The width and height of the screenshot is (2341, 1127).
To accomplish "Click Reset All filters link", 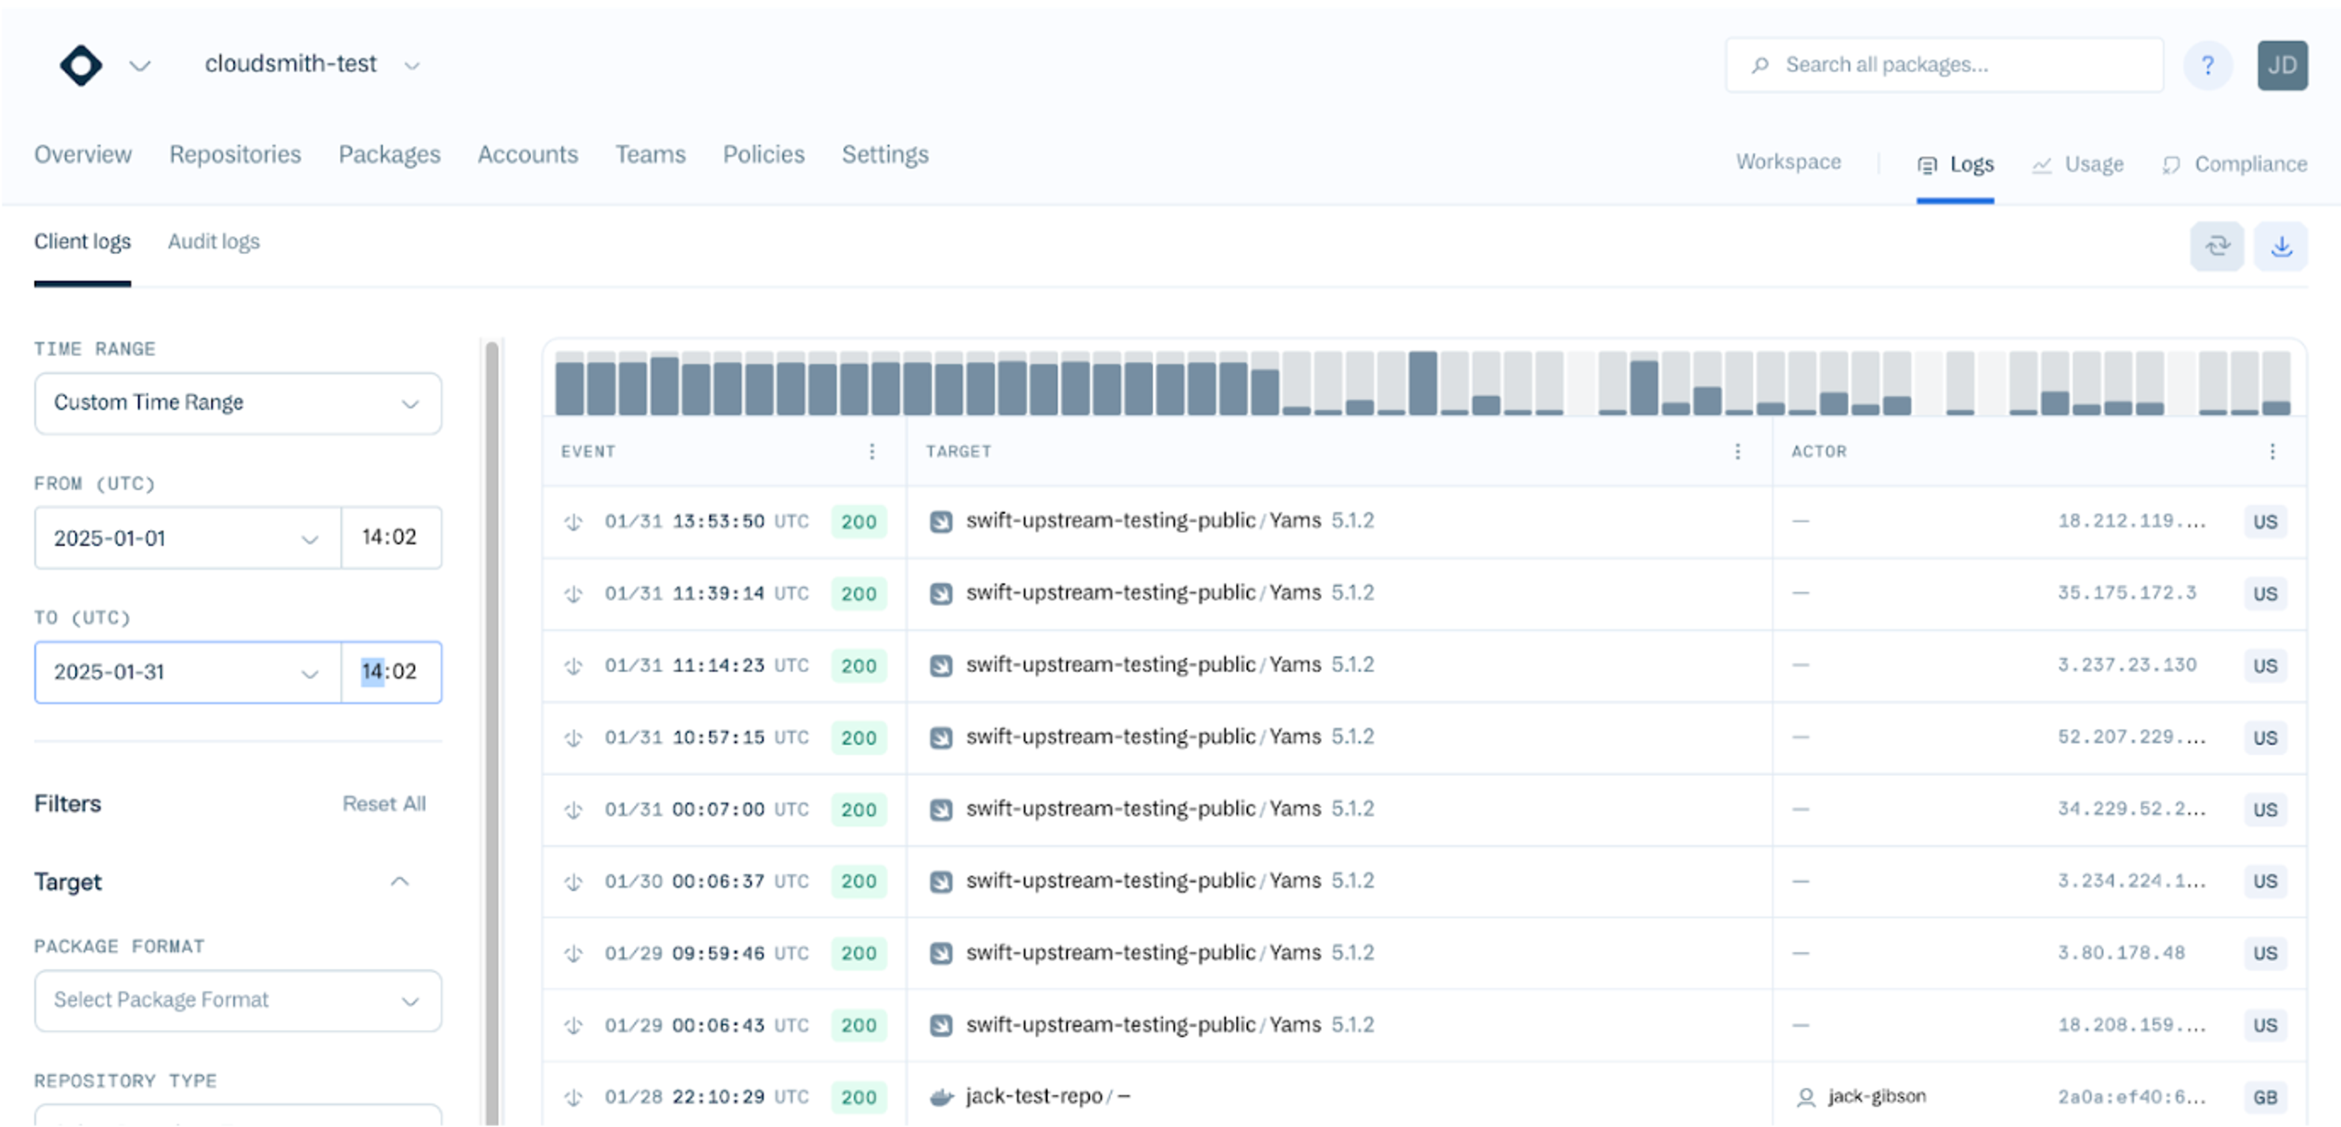I will click(383, 803).
